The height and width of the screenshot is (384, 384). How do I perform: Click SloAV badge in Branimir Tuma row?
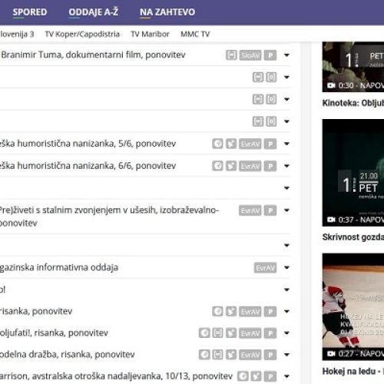[x=250, y=55]
